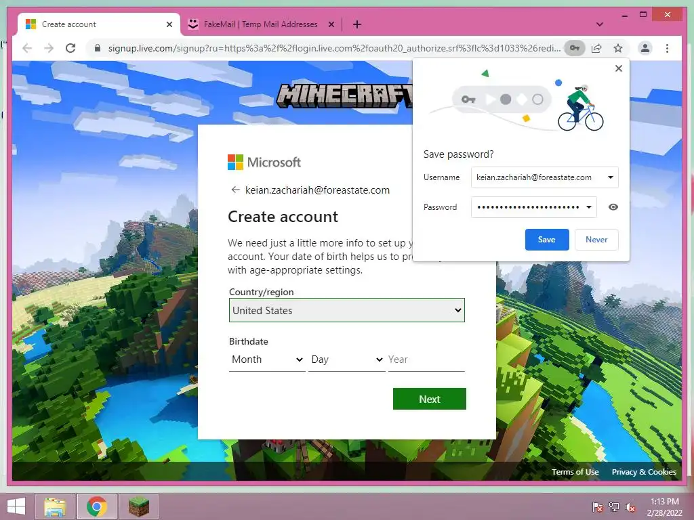Open the Chrome profile avatar menu
The image size is (694, 520).
tap(645, 48)
